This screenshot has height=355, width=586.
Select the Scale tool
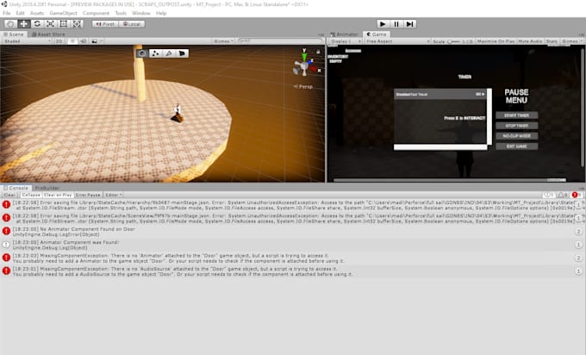pyautogui.click(x=50, y=24)
